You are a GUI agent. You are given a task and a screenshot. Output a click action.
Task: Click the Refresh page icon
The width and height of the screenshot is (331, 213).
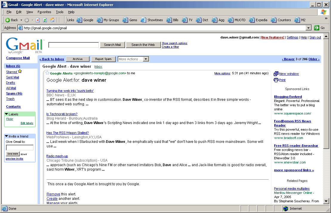(45, 20)
